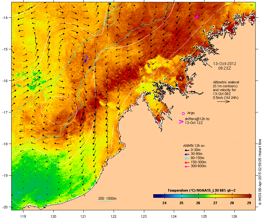
Task: Click the latitude axis label -20
Action: coord(5,207)
